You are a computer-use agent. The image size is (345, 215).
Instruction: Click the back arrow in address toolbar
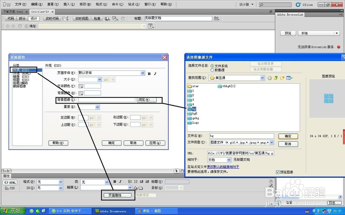[8, 26]
